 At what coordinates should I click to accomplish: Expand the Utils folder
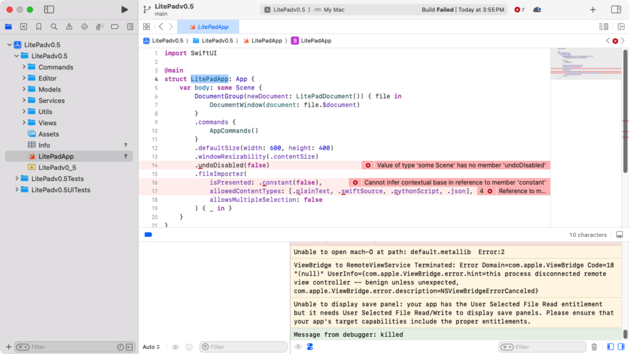pos(24,112)
